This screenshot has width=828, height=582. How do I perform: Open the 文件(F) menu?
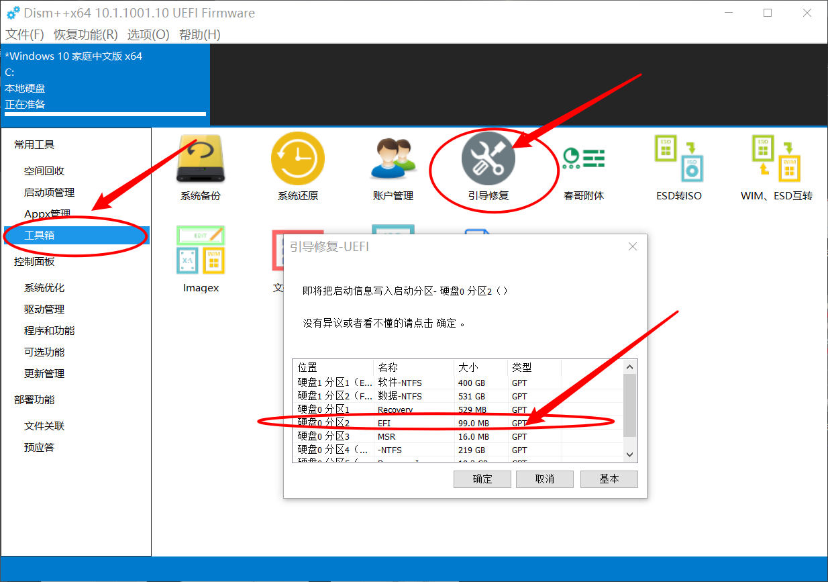pyautogui.click(x=25, y=34)
